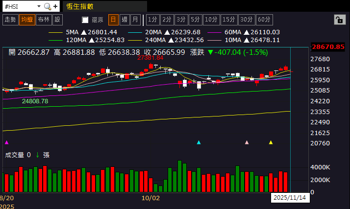Click the pink triangle event marker

point(247,142)
